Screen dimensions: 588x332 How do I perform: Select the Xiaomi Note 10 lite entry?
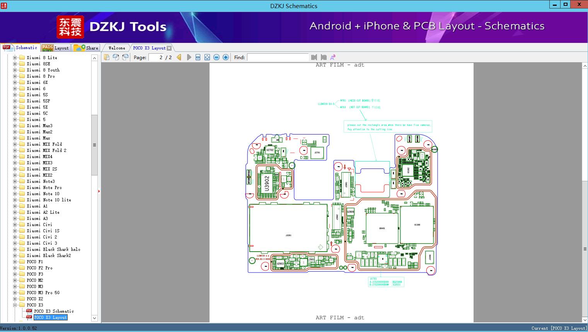tap(49, 200)
